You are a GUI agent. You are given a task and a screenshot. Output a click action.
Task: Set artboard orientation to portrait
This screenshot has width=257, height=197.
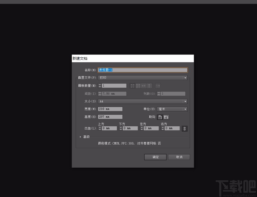(x=160, y=117)
